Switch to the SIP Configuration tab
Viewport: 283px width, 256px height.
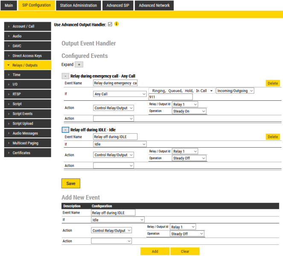36,5
